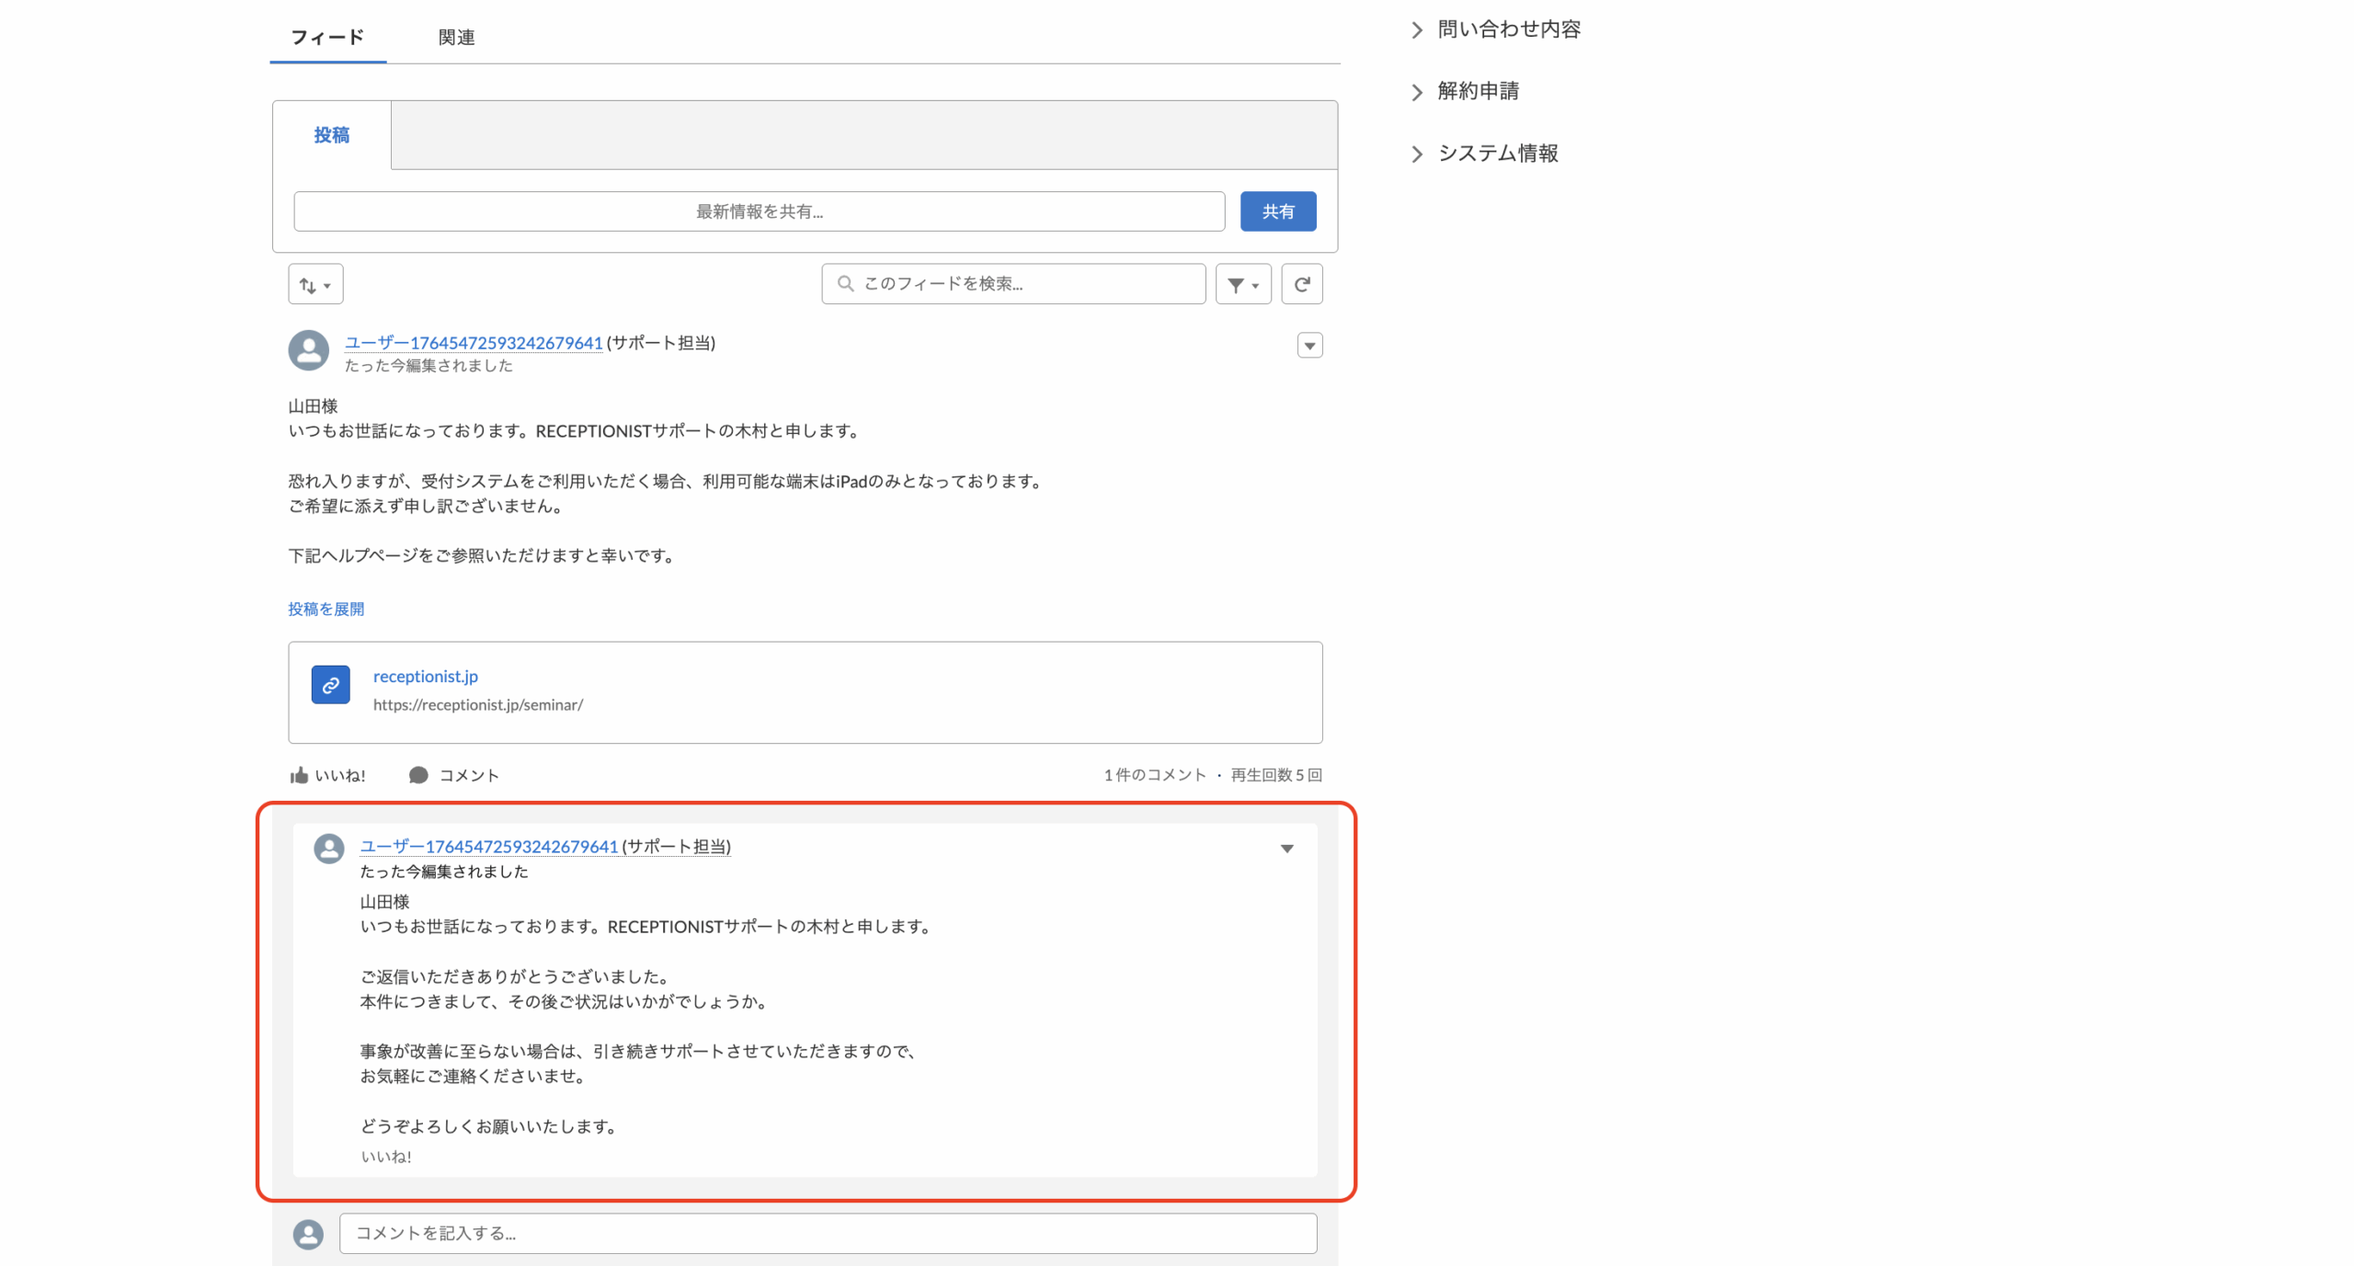Click the first post's たった今編集されました timestamp
Image resolution: width=2354 pixels, height=1266 pixels.
(x=429, y=365)
